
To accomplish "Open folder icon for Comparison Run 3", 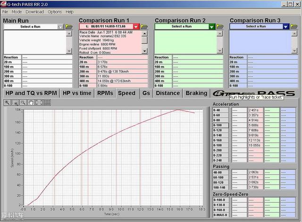I will 294,26.
